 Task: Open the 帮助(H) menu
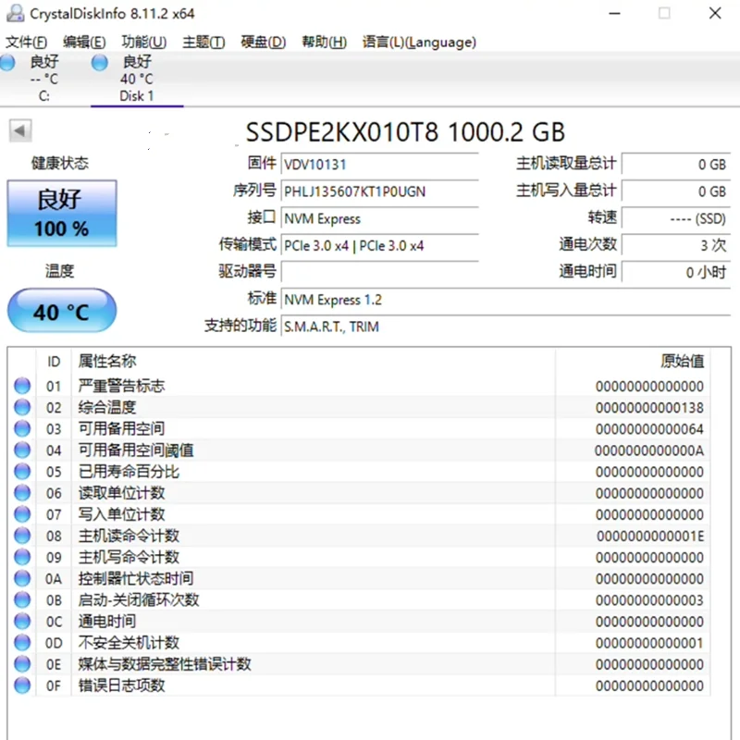click(x=325, y=42)
